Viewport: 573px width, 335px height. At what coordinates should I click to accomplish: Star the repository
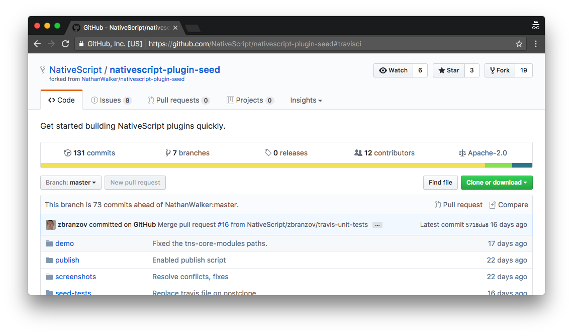448,70
